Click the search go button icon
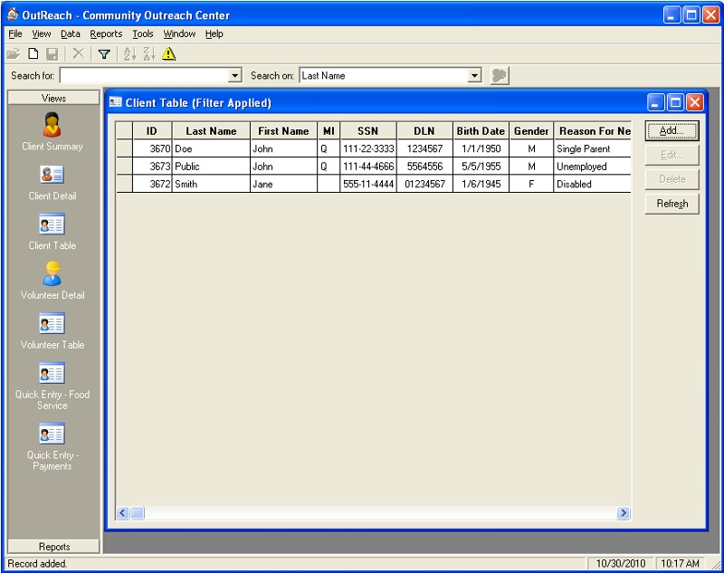724x573 pixels. (499, 76)
